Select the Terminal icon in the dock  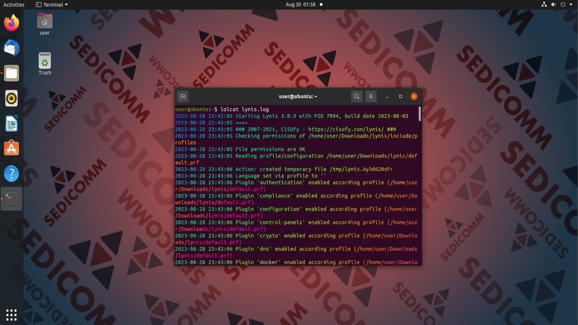pyautogui.click(x=11, y=199)
